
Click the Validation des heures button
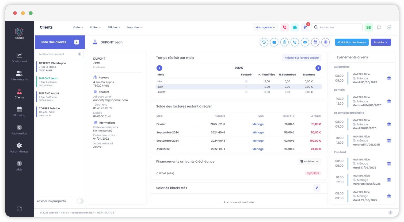point(352,42)
